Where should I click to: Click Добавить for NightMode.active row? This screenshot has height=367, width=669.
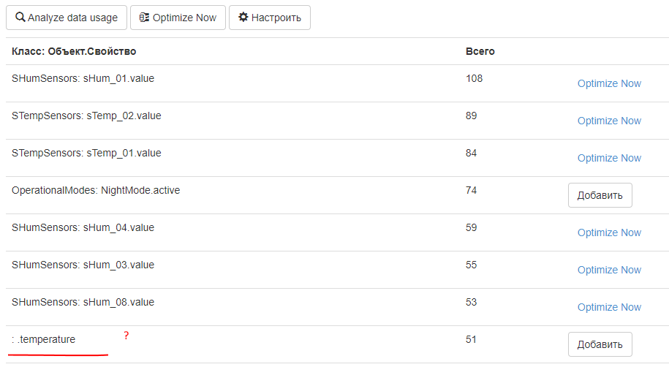(600, 195)
